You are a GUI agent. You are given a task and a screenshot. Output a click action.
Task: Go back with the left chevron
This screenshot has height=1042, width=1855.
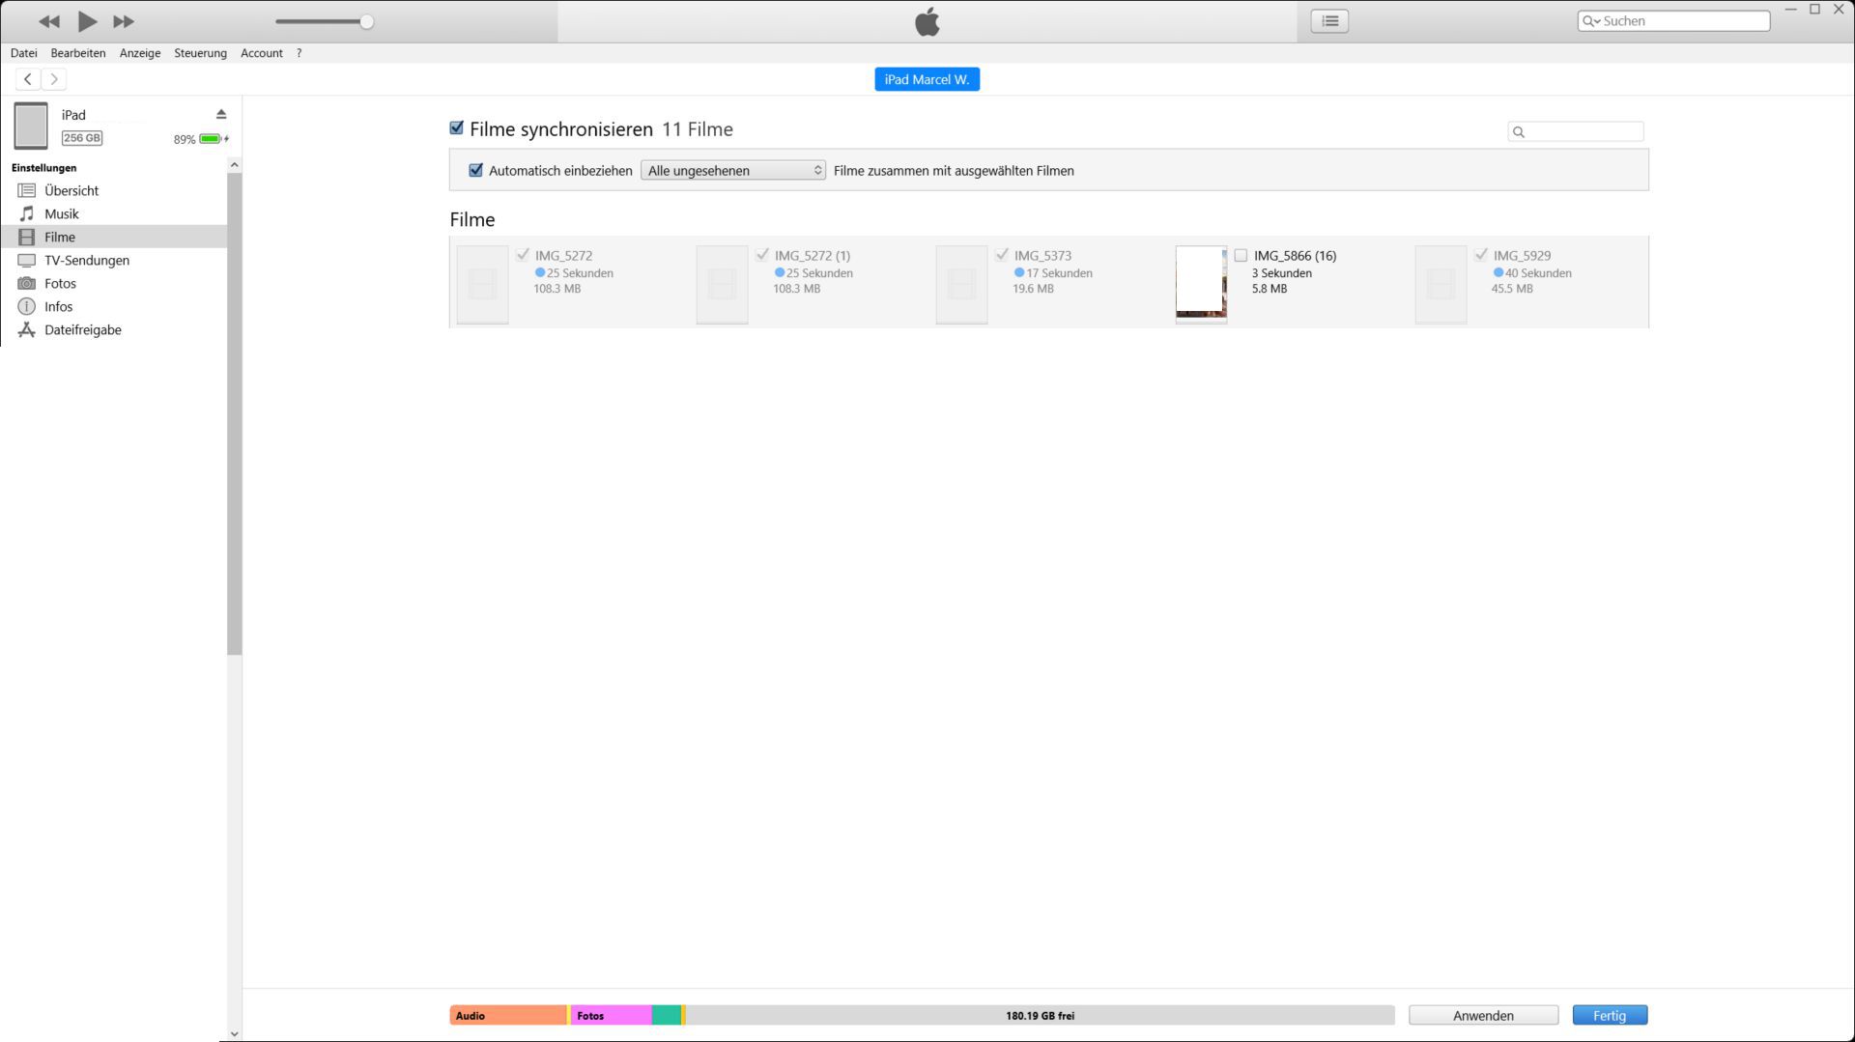pyautogui.click(x=28, y=79)
